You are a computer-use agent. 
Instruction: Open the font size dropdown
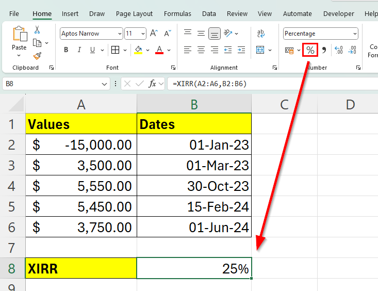tap(143, 34)
